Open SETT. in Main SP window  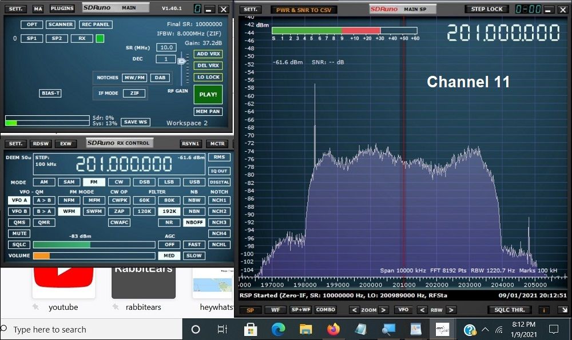point(251,9)
